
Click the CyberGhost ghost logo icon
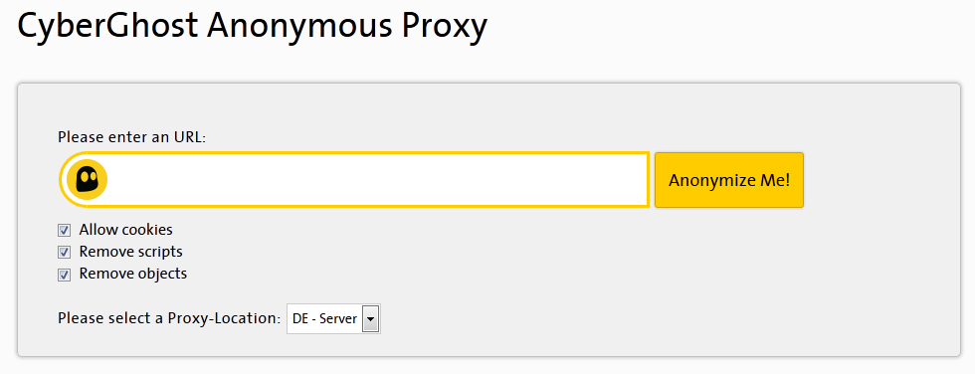click(88, 180)
